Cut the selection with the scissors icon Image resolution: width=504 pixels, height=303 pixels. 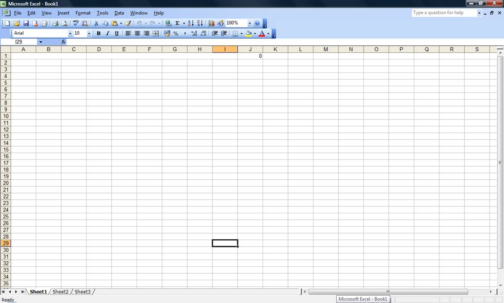coord(96,23)
